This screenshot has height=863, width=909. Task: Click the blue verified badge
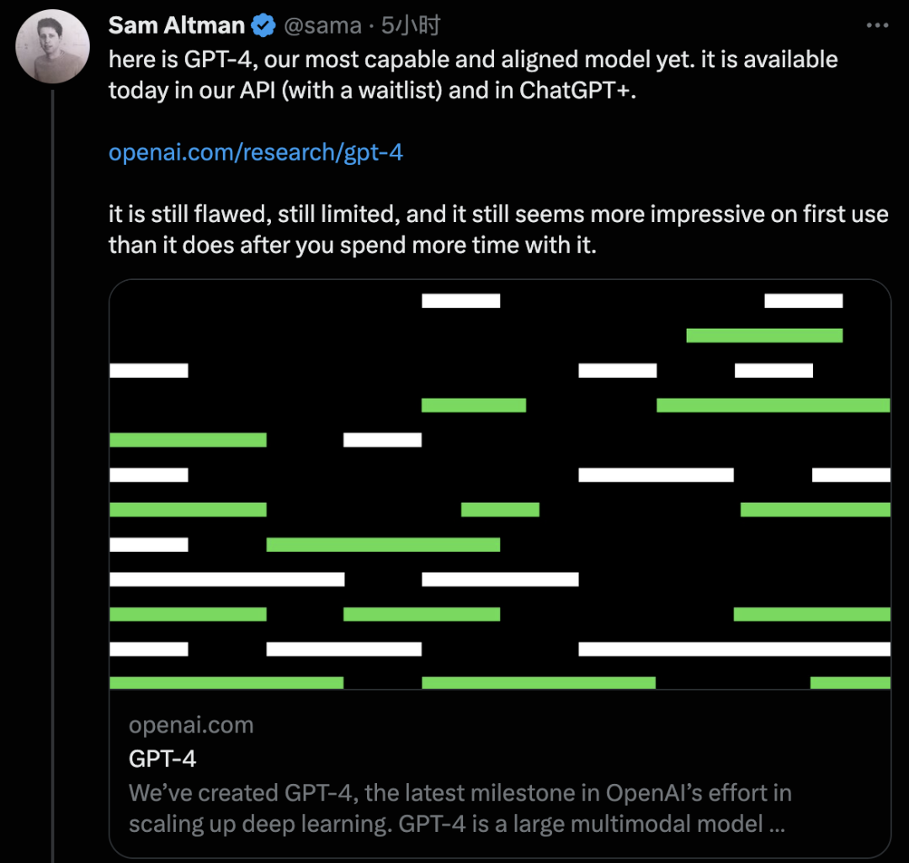coord(264,26)
